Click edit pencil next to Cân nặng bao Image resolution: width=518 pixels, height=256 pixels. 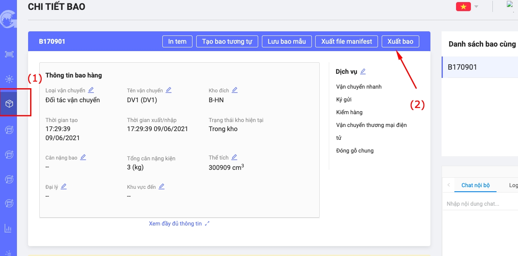point(83,157)
